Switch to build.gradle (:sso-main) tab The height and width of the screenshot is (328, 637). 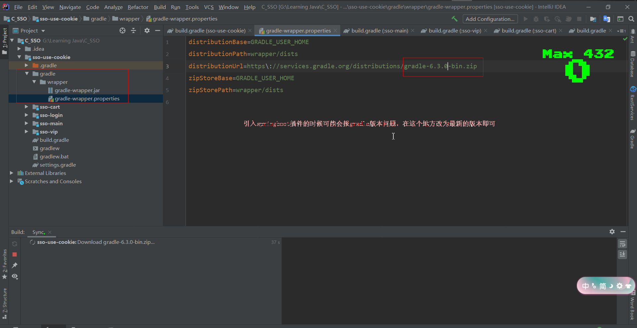[379, 30]
